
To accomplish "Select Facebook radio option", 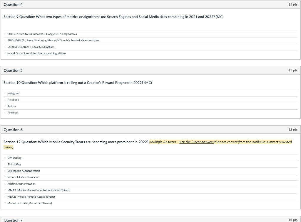I will (x=5, y=100).
